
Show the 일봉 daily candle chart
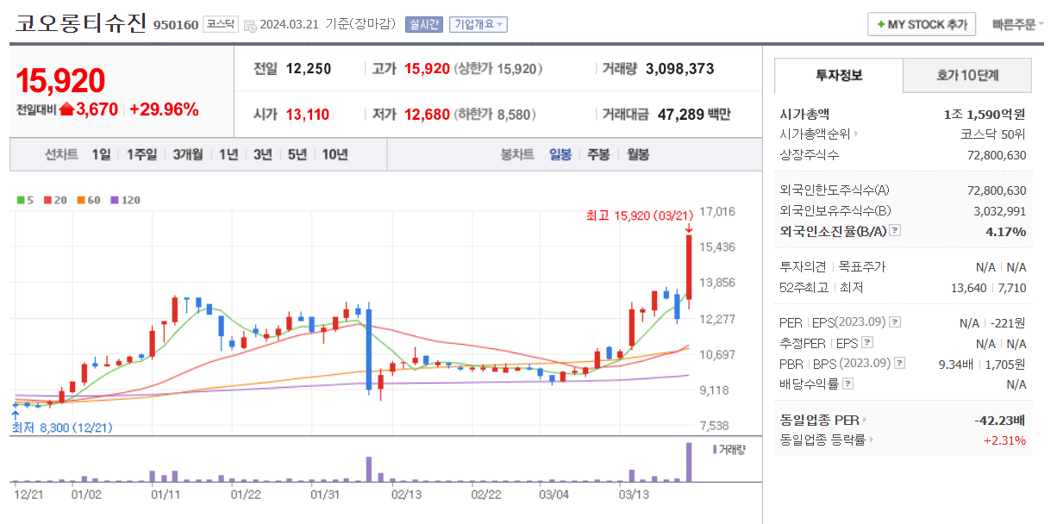(560, 154)
